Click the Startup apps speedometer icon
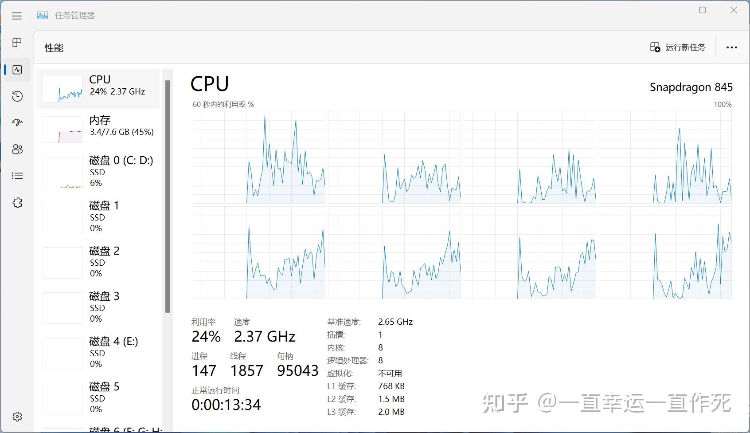The height and width of the screenshot is (433, 750). pos(17,122)
